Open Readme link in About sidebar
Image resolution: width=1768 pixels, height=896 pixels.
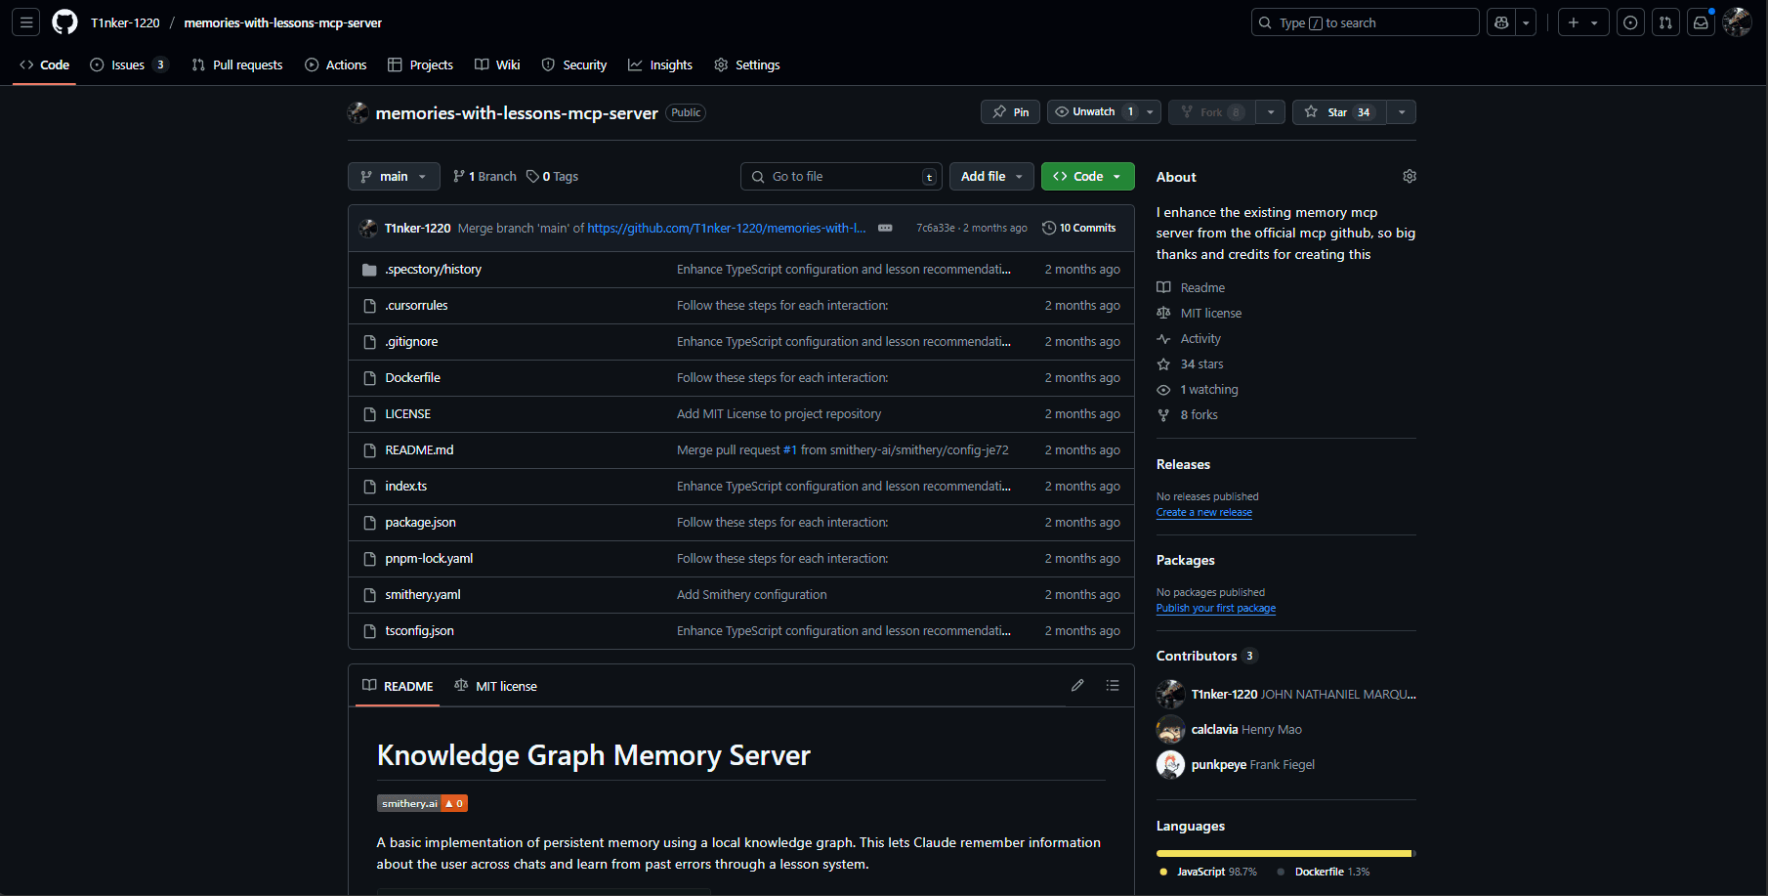point(1202,287)
